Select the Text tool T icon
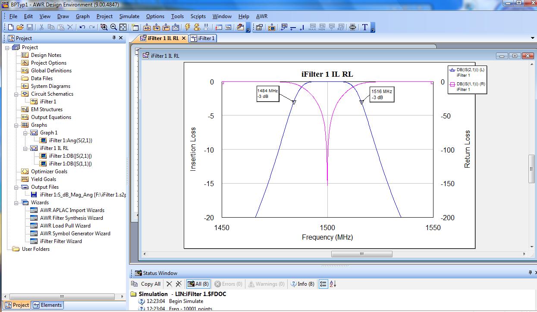537x312 pixels. click(365, 27)
